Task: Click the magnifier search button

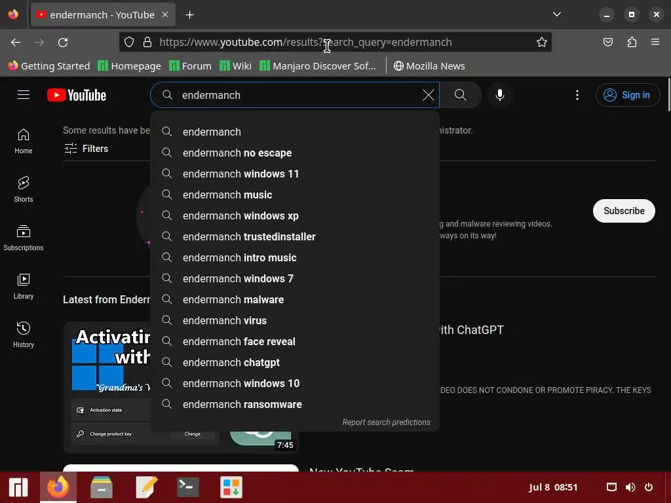Action: [461, 95]
